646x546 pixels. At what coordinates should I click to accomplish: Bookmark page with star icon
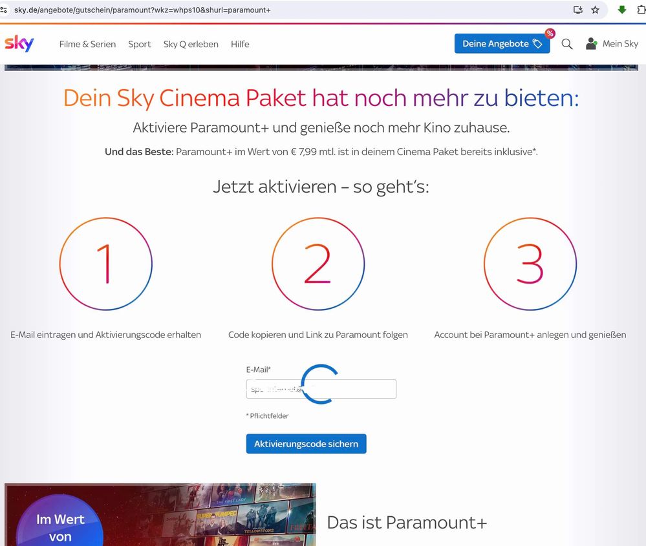coord(595,10)
